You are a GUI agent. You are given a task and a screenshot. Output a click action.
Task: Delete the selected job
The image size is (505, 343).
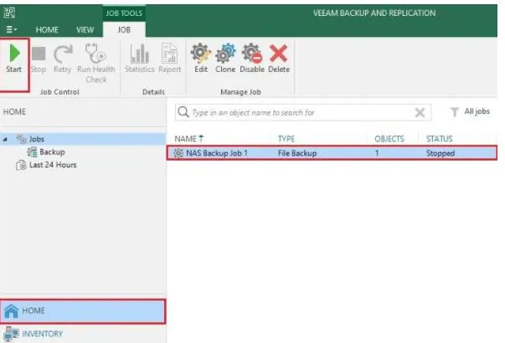[x=279, y=59]
